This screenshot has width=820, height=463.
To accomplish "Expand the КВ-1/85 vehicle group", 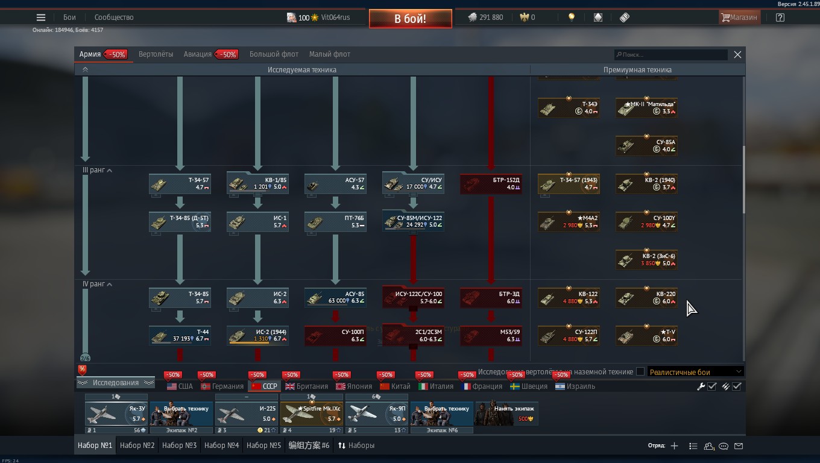I will (x=257, y=184).
